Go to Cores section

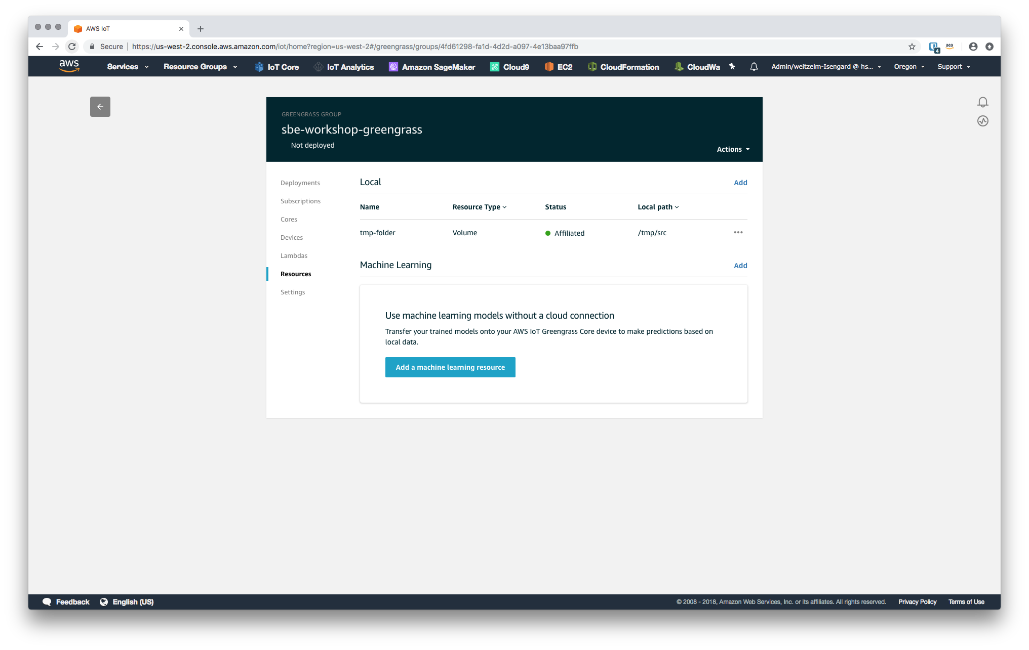(289, 220)
